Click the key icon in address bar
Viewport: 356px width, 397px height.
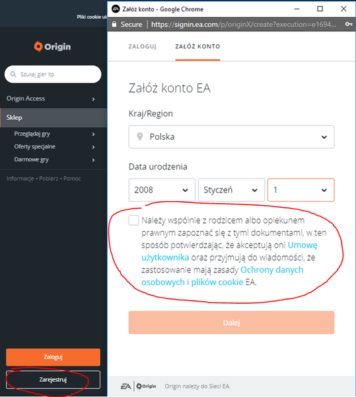click(x=349, y=24)
